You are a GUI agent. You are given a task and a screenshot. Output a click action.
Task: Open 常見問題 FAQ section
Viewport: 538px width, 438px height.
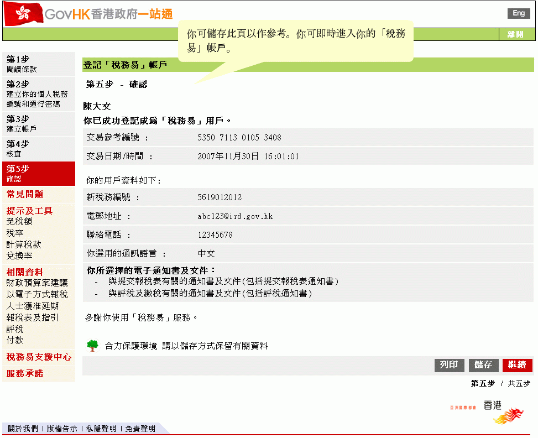pos(25,194)
